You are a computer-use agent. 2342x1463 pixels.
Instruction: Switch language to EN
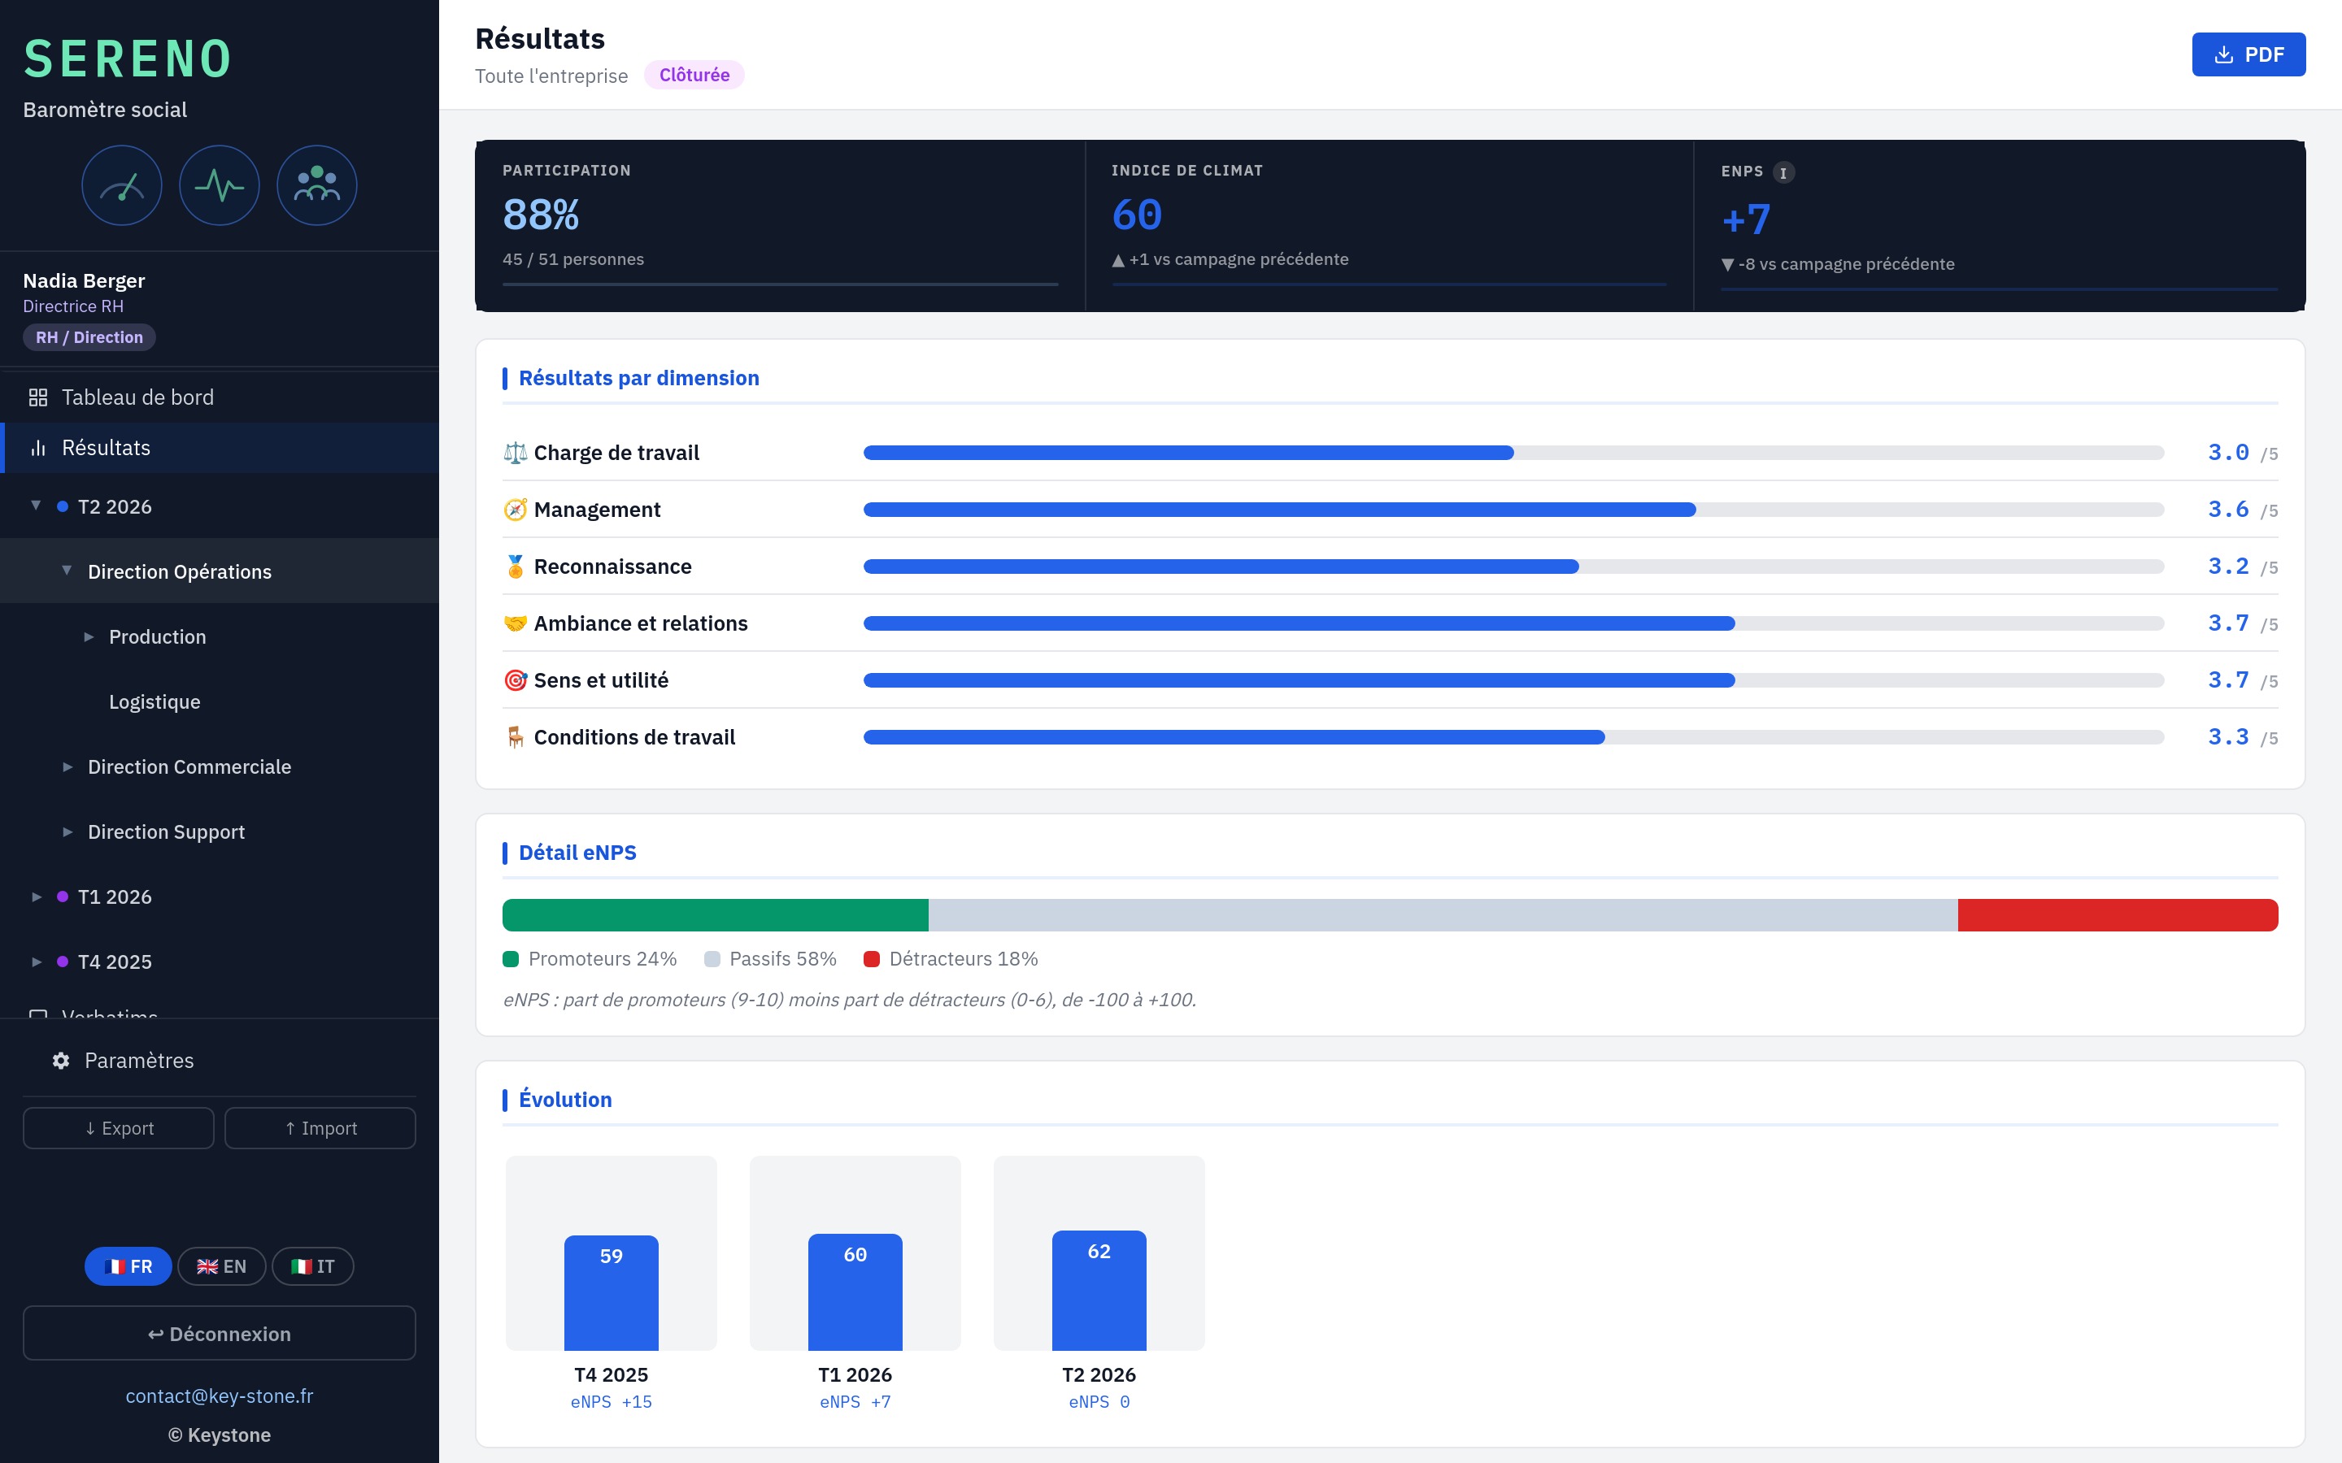(x=222, y=1266)
